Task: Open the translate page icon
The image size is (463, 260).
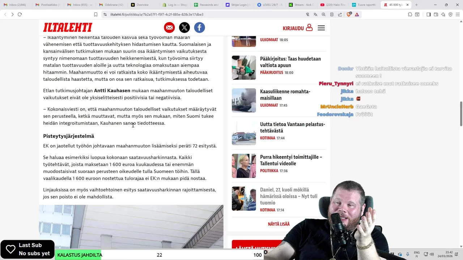Action: (x=315, y=14)
